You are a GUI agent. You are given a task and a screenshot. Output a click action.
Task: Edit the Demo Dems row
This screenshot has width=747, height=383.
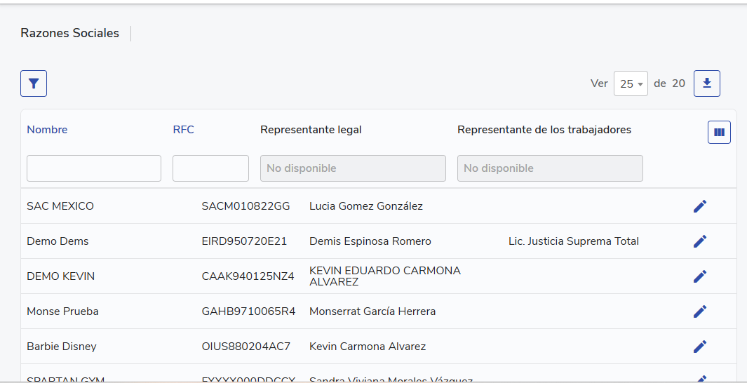coord(699,241)
